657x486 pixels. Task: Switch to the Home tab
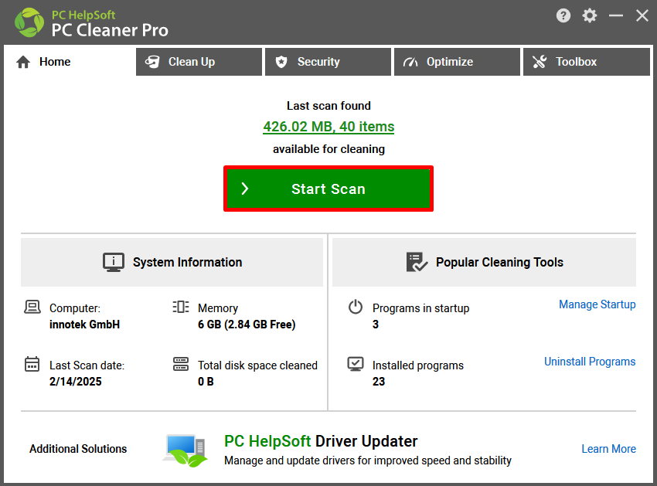[x=70, y=62]
